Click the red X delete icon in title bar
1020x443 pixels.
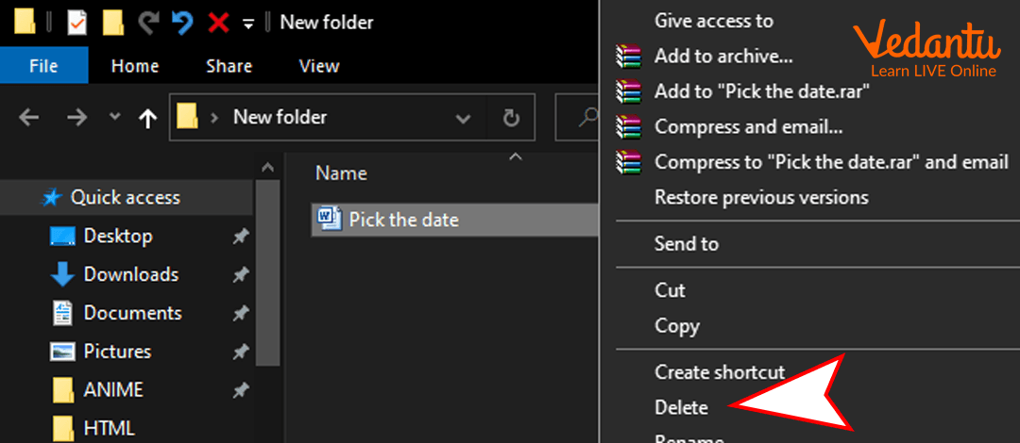[x=218, y=22]
